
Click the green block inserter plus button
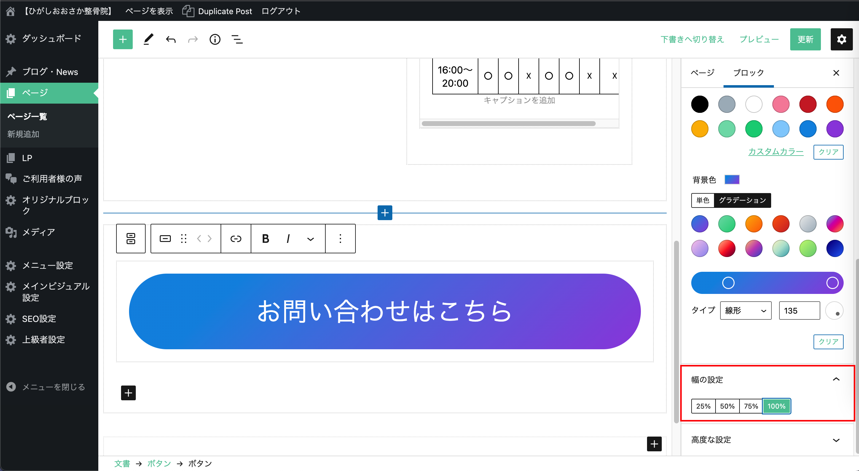(123, 39)
